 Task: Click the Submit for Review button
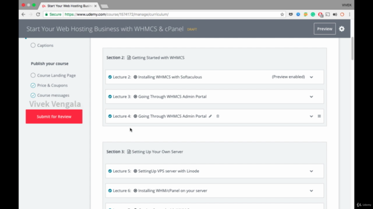54,117
